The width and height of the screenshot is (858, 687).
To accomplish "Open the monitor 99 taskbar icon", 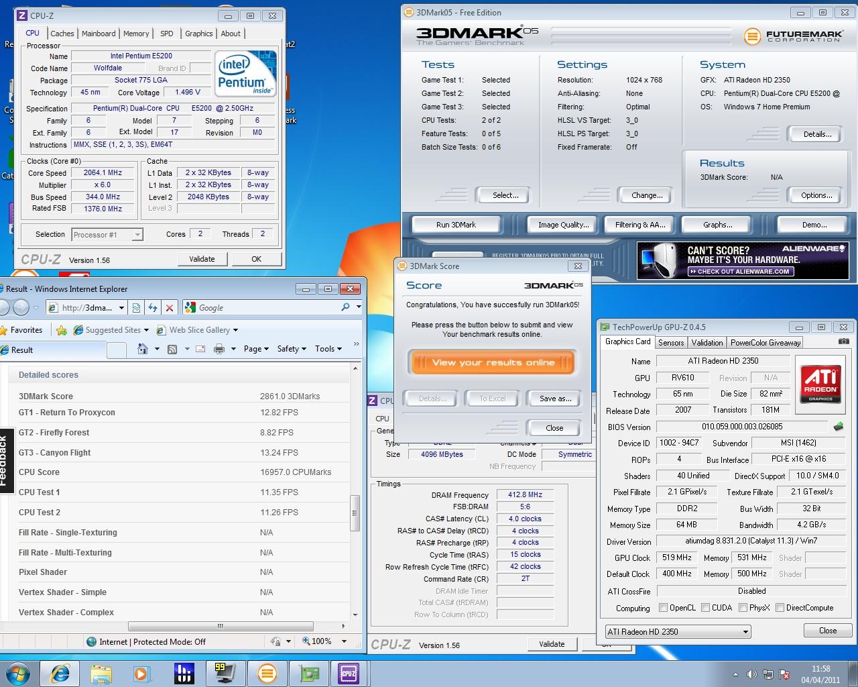I will pyautogui.click(x=225, y=673).
